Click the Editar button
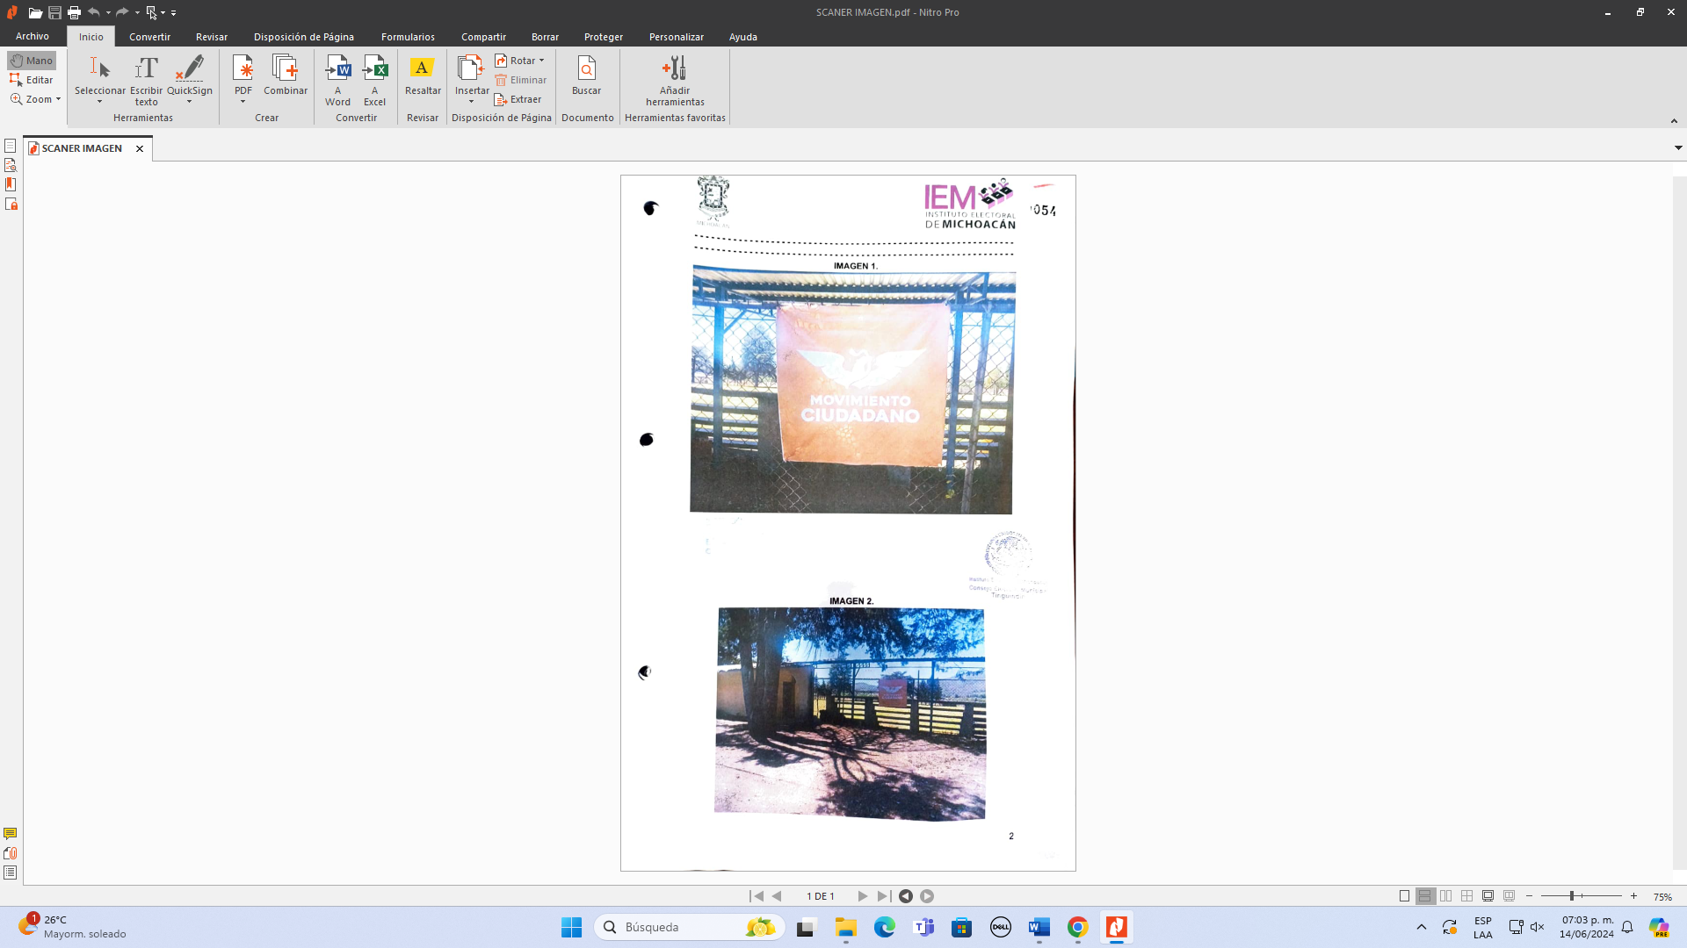 [x=32, y=80]
